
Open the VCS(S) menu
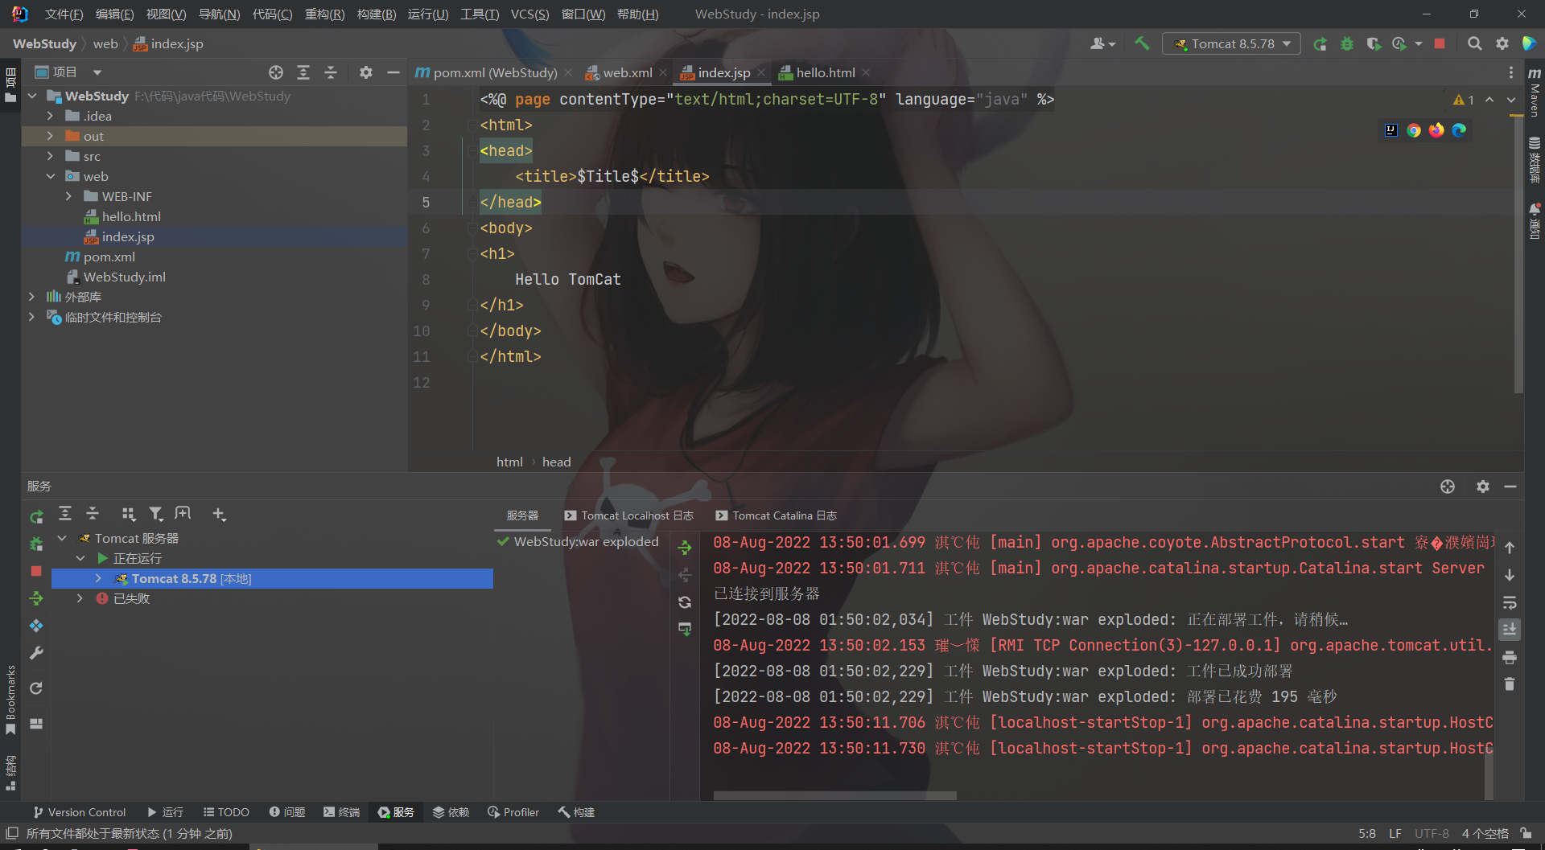pos(530,14)
